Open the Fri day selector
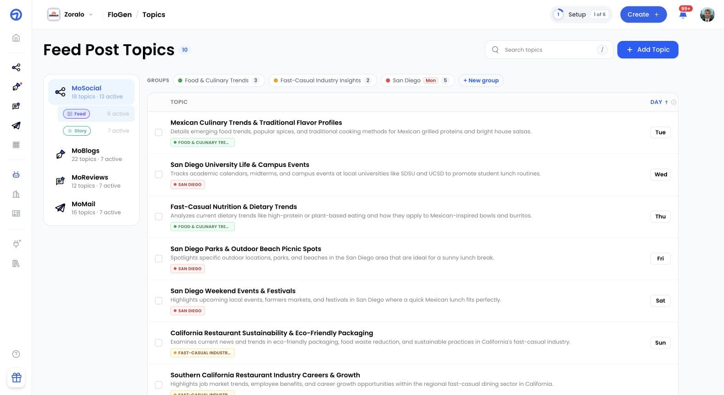The image size is (724, 395). [x=660, y=258]
